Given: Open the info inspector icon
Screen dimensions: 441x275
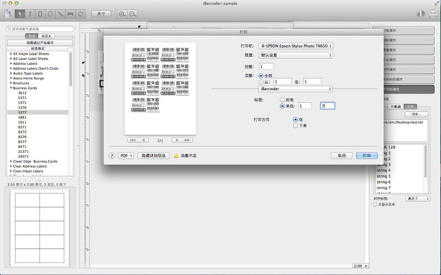Looking at the screenshot, I should point(421,13).
